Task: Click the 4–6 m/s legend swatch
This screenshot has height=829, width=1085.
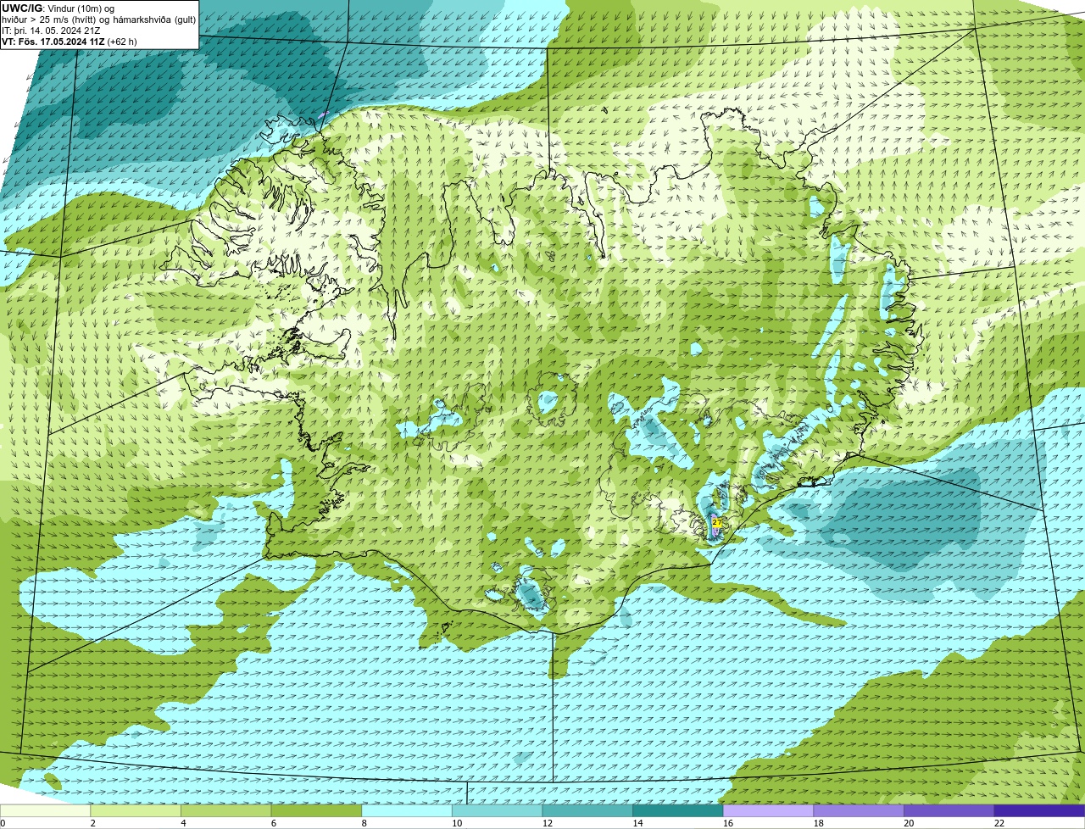Action: coord(226,810)
